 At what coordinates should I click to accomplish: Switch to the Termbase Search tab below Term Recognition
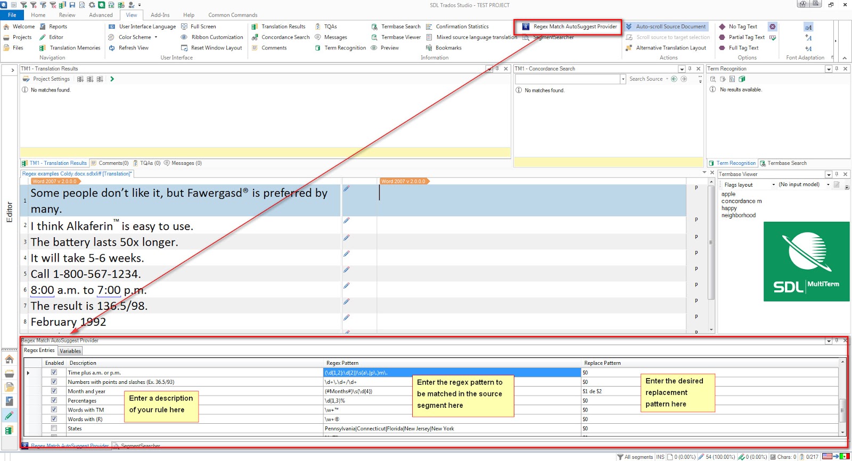(x=783, y=163)
